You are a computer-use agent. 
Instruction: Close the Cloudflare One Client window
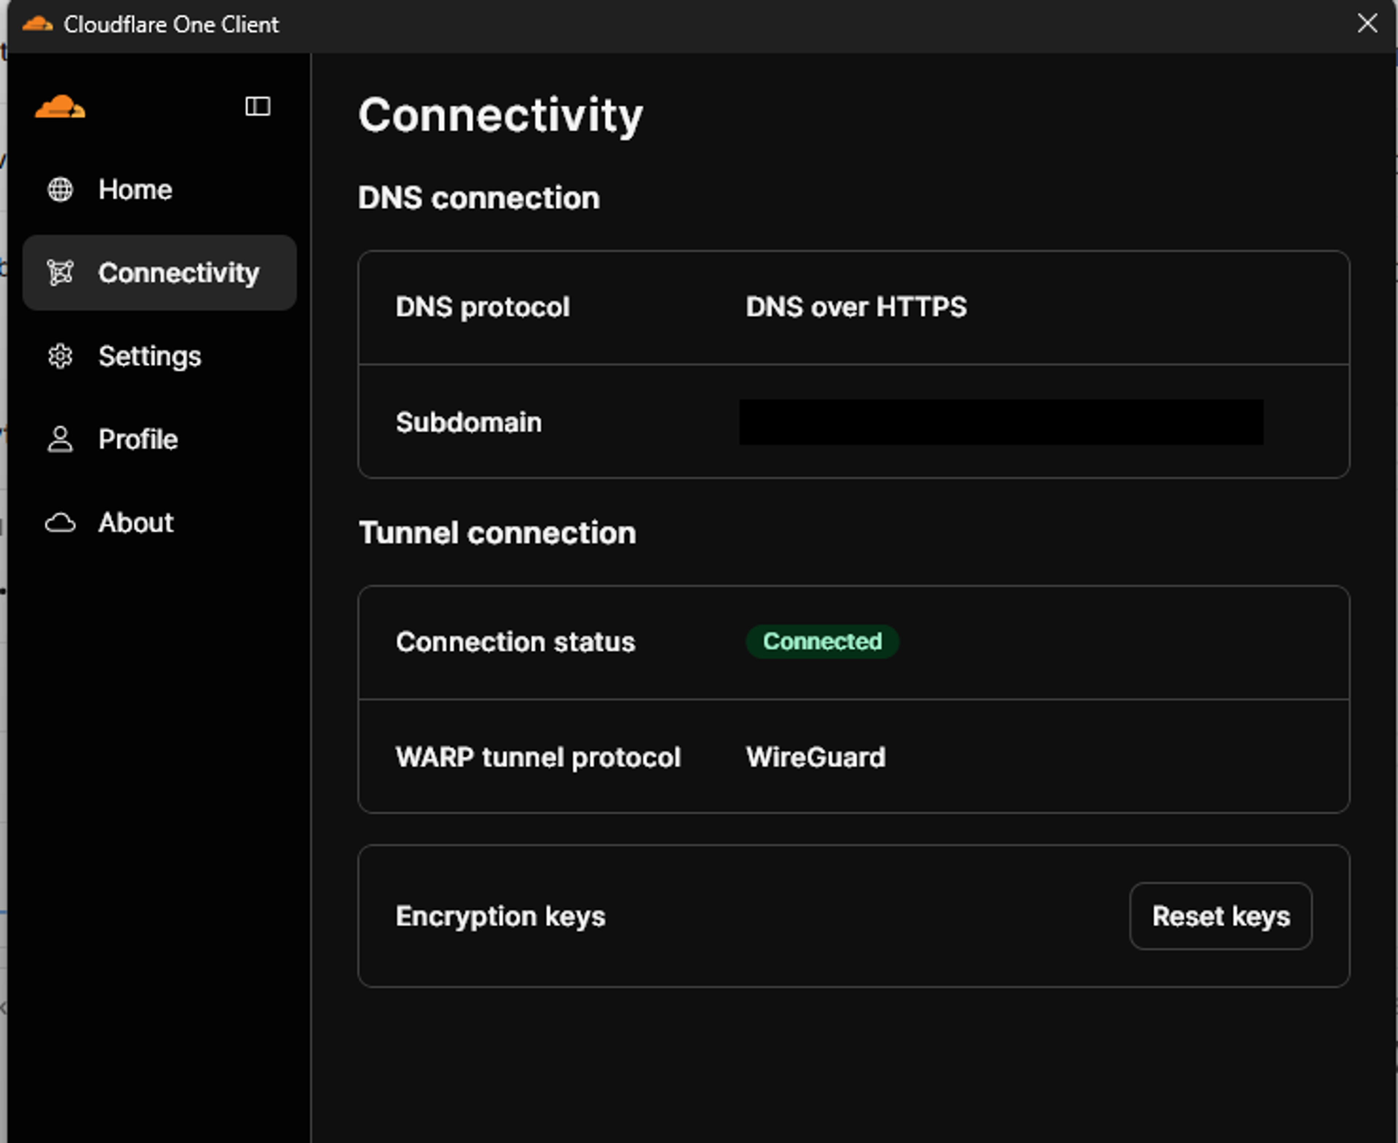coord(1367,24)
